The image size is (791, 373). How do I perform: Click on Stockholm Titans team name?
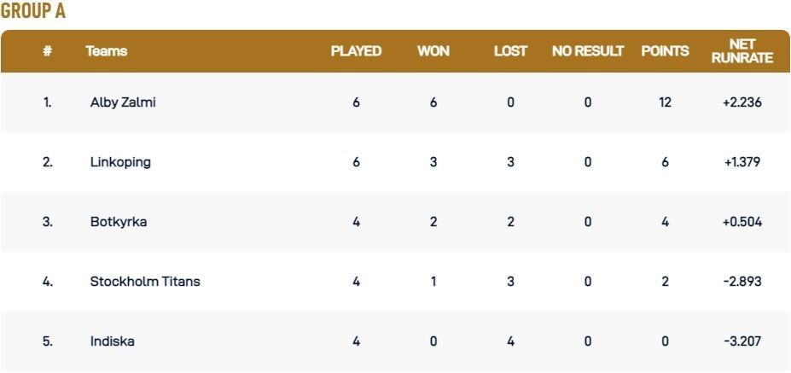[x=145, y=282]
